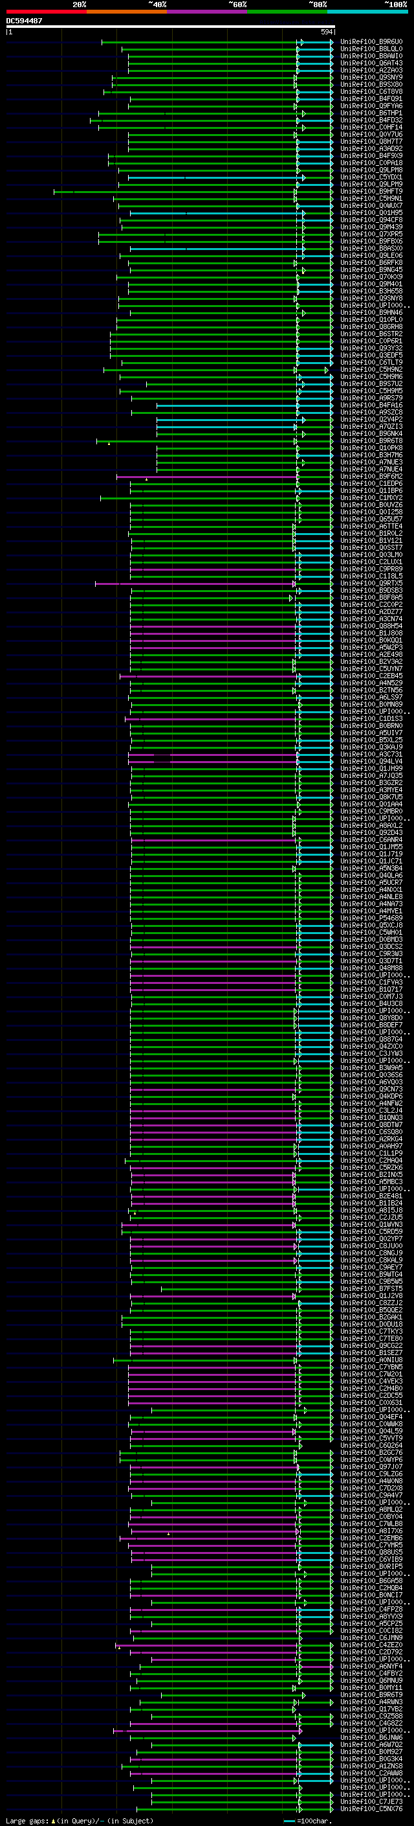Click the white query sequence bar
The width and height of the screenshot is (414, 1826).
coord(171,26)
